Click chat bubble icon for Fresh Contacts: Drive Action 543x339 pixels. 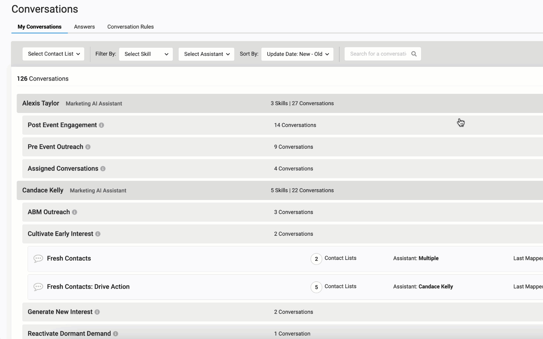point(38,287)
